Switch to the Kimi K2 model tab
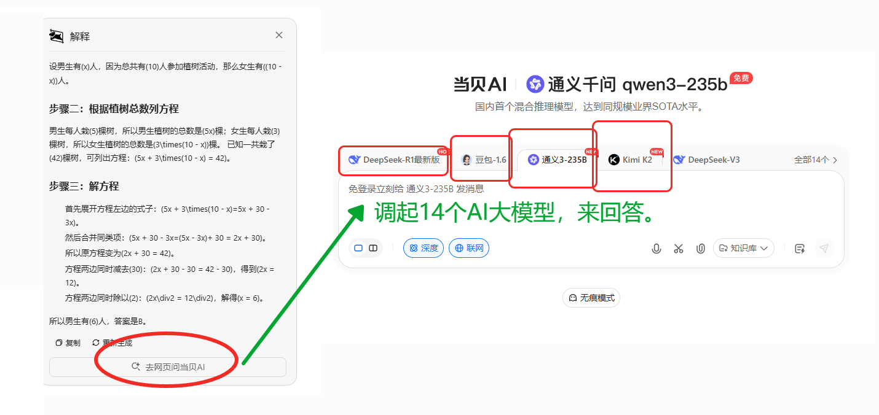The image size is (879, 415). (x=630, y=160)
